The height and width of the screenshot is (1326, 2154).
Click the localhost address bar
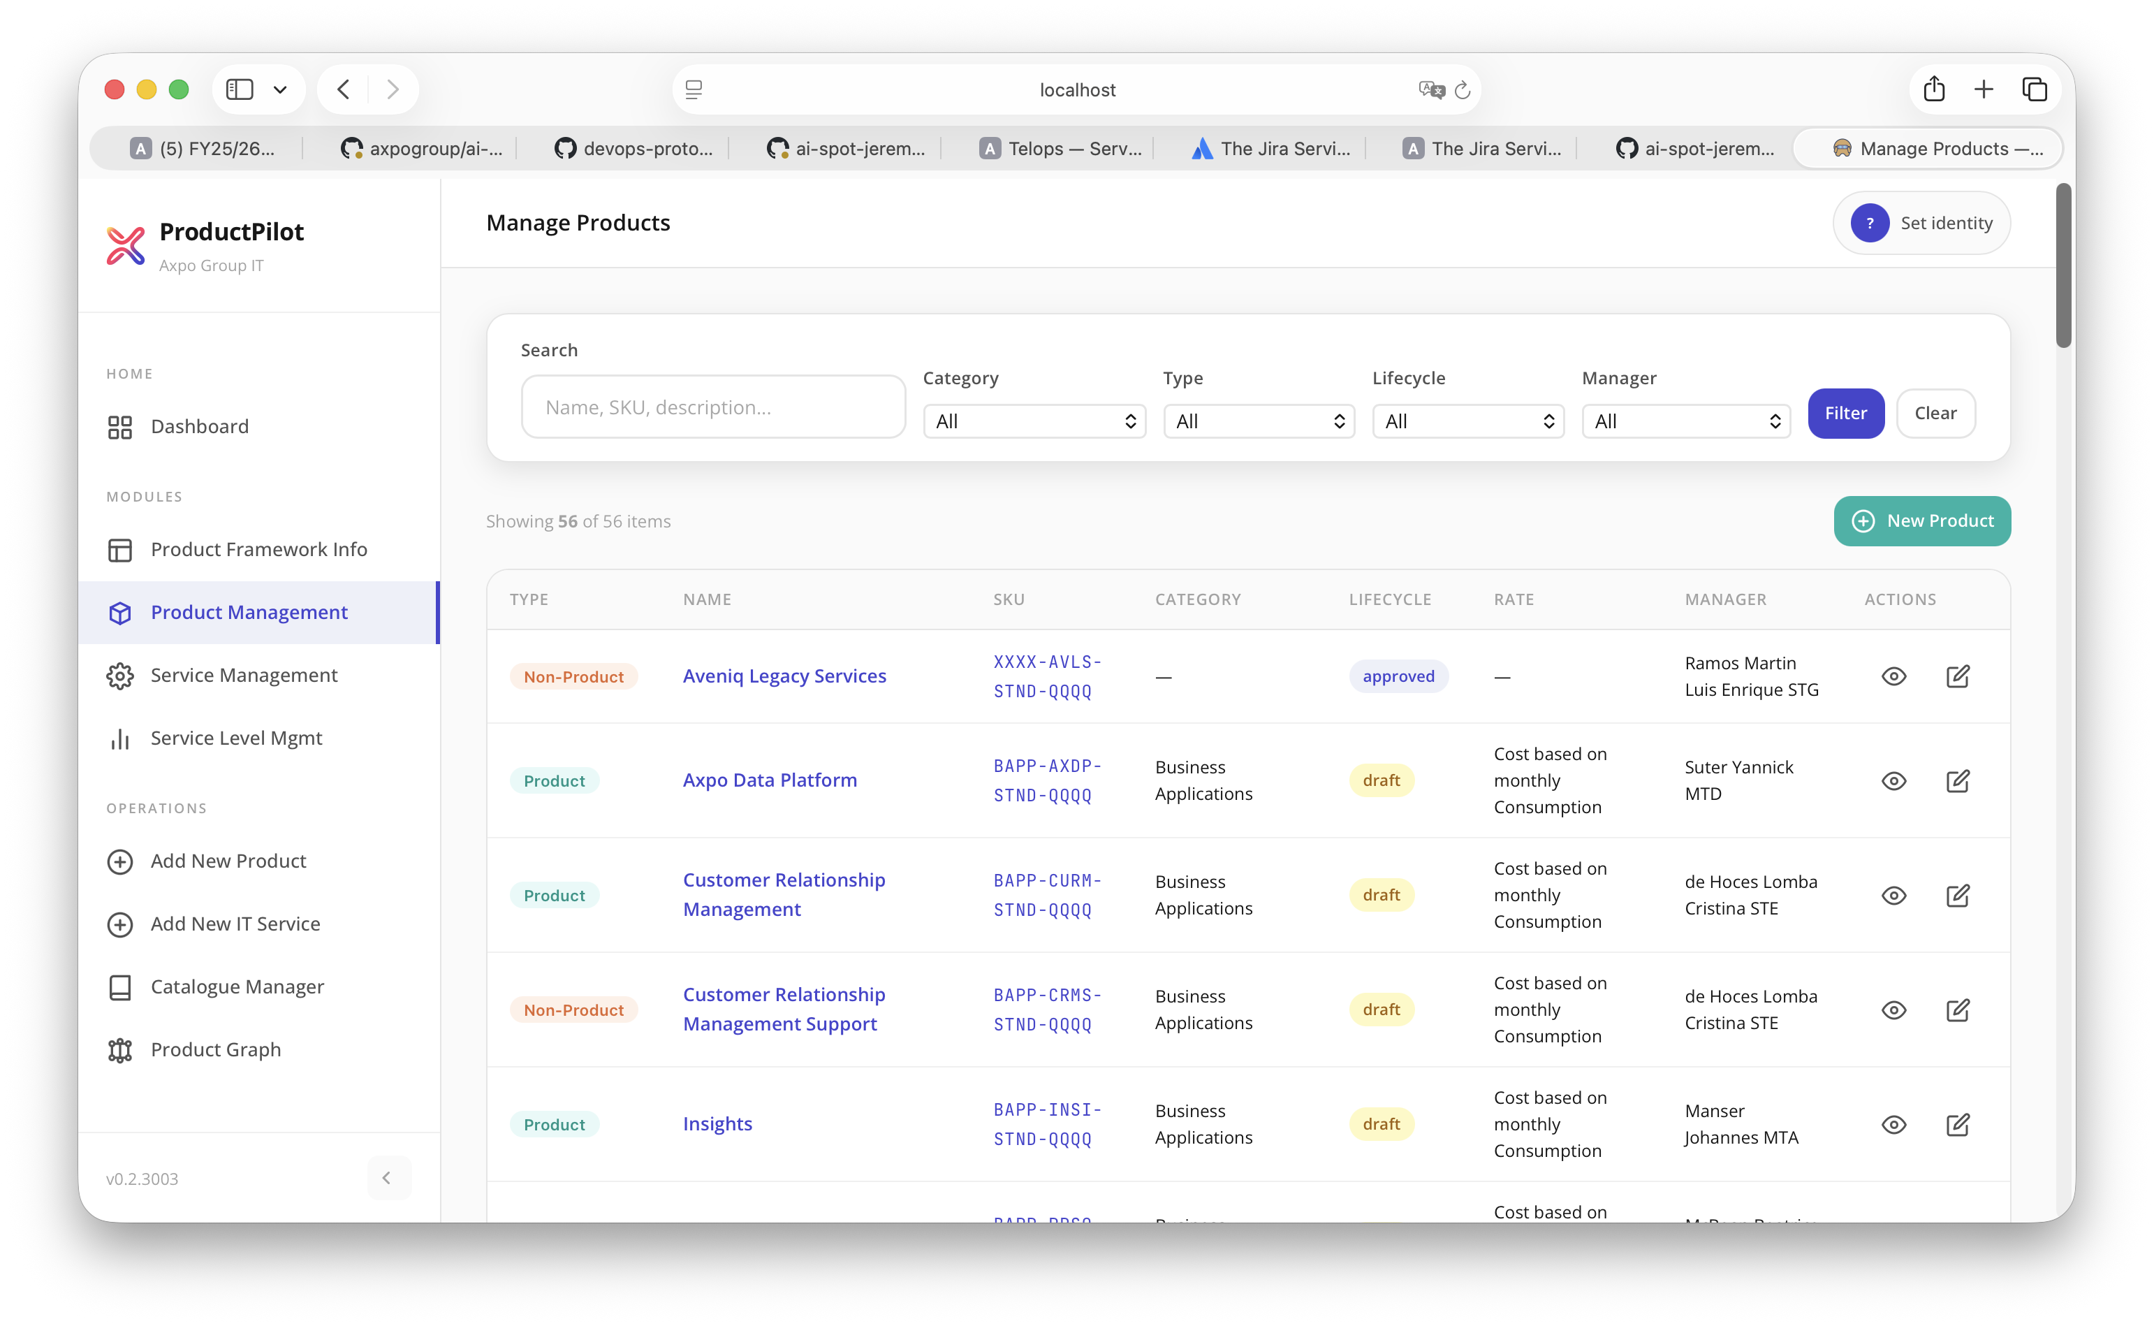(1076, 89)
